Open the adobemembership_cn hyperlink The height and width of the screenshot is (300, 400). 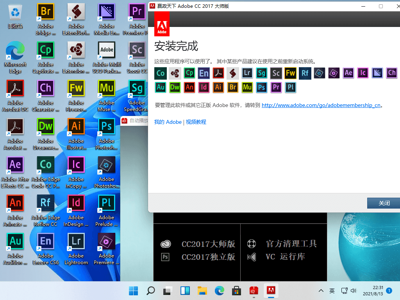321,105
